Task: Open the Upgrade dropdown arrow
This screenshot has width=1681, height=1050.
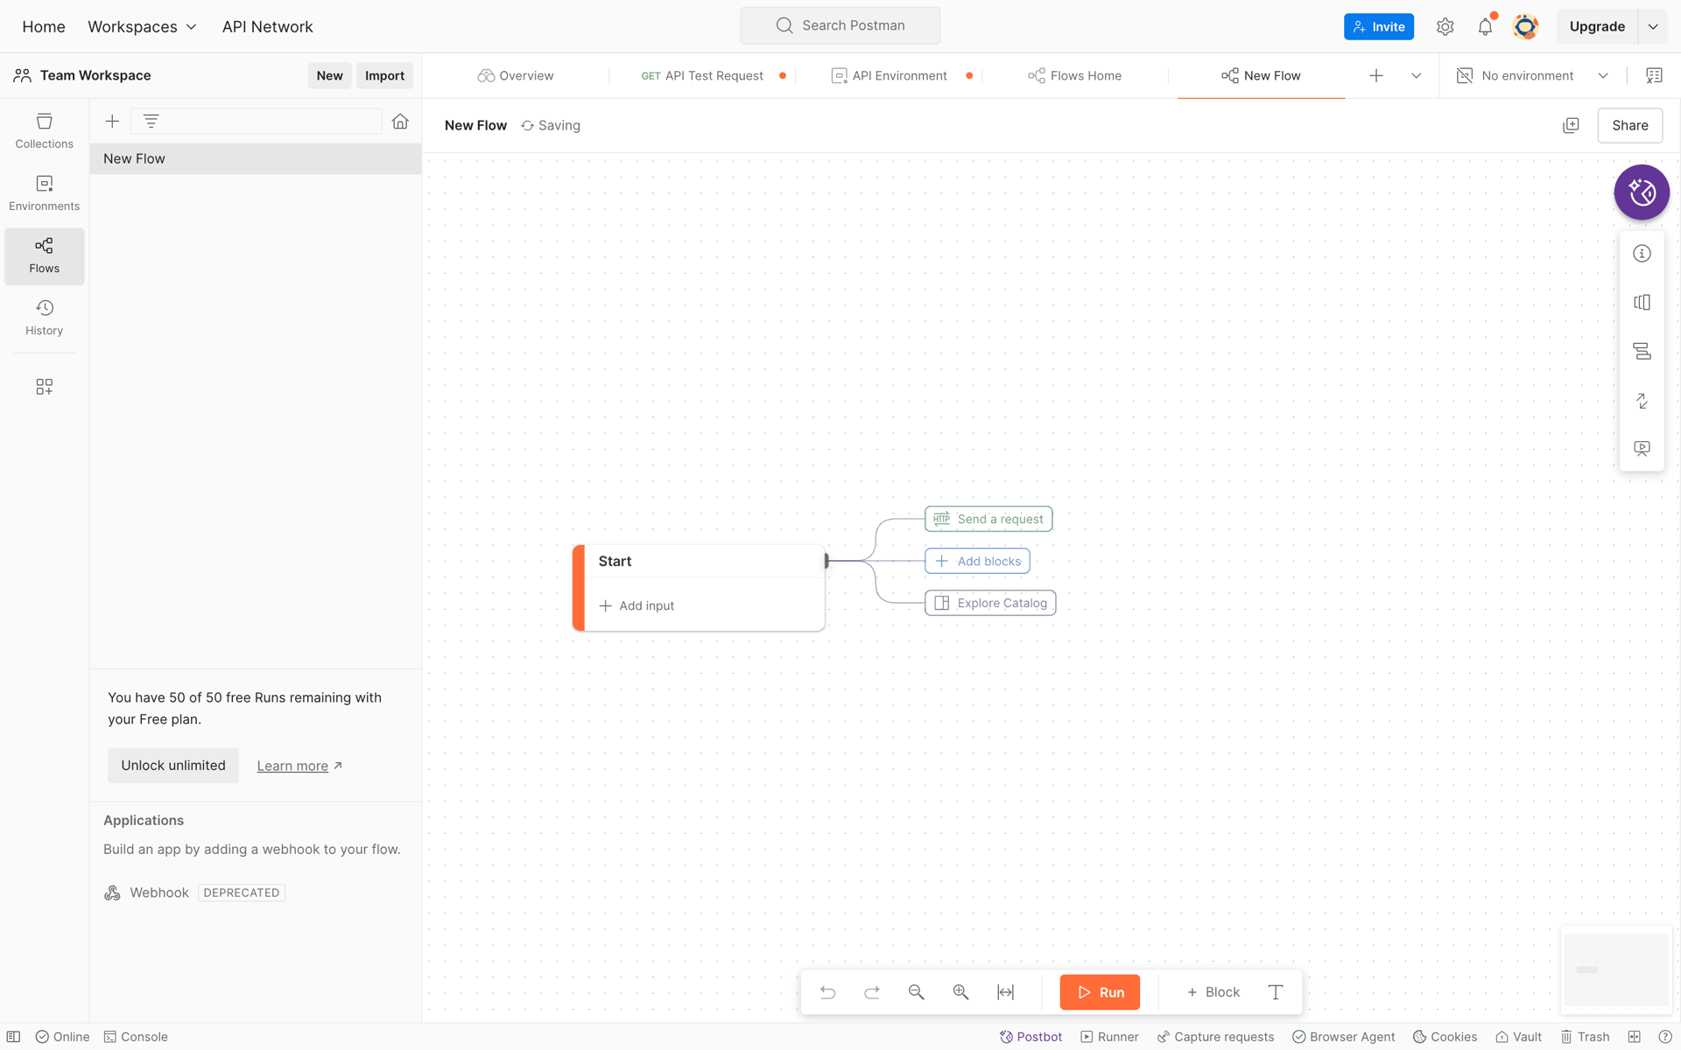Action: 1653,27
